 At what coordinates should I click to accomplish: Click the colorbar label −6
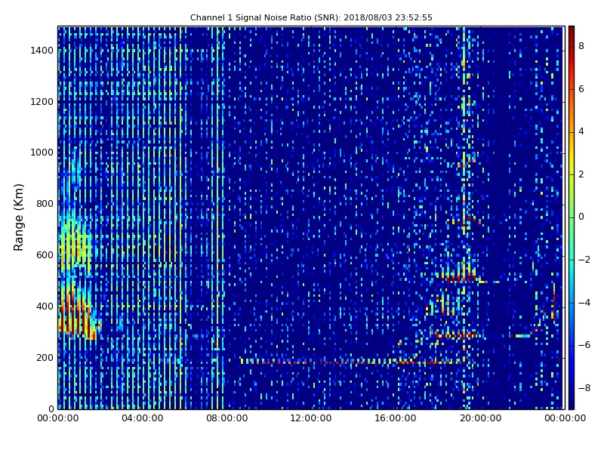(584, 345)
